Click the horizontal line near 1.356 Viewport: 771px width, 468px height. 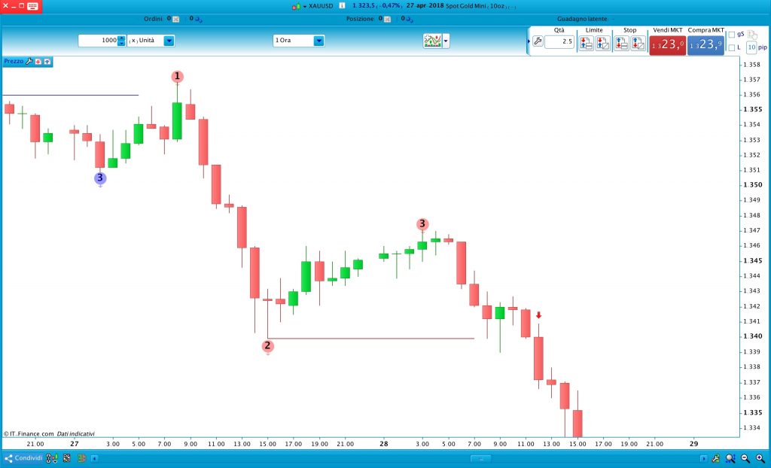pyautogui.click(x=71, y=95)
